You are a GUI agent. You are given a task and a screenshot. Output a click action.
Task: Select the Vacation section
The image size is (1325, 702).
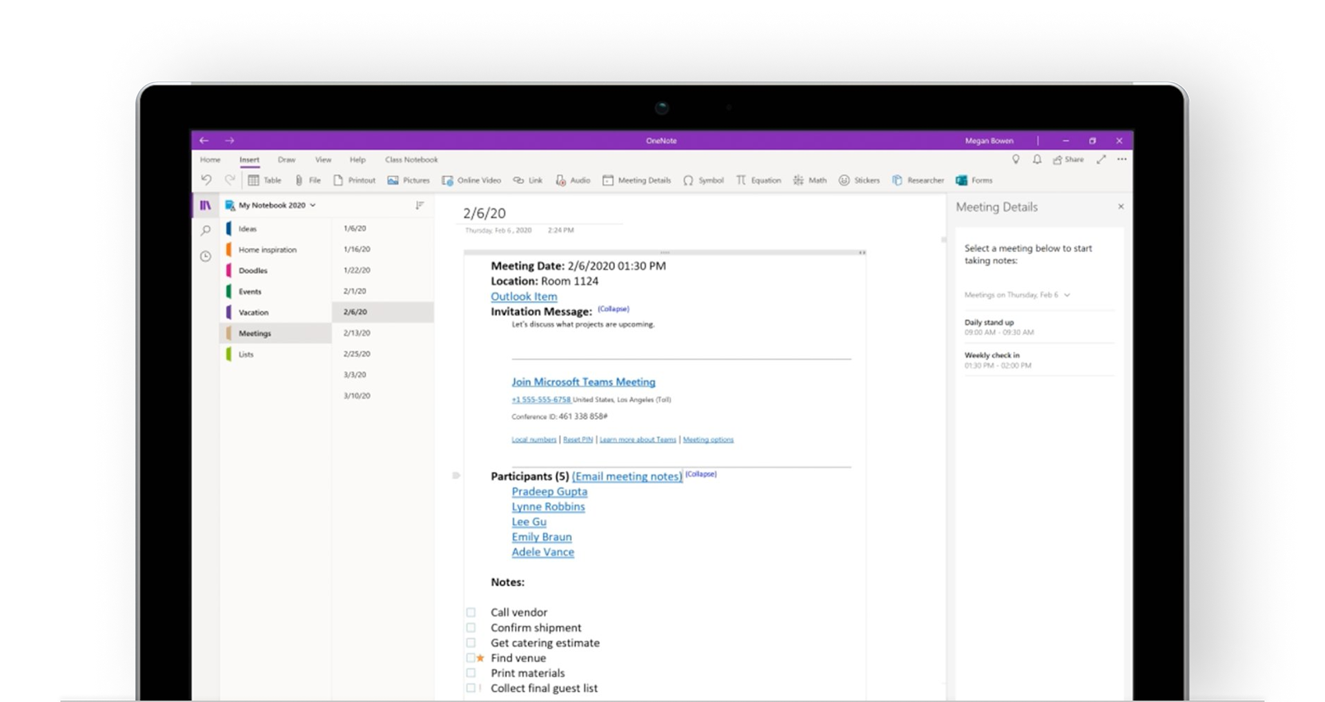coord(275,312)
